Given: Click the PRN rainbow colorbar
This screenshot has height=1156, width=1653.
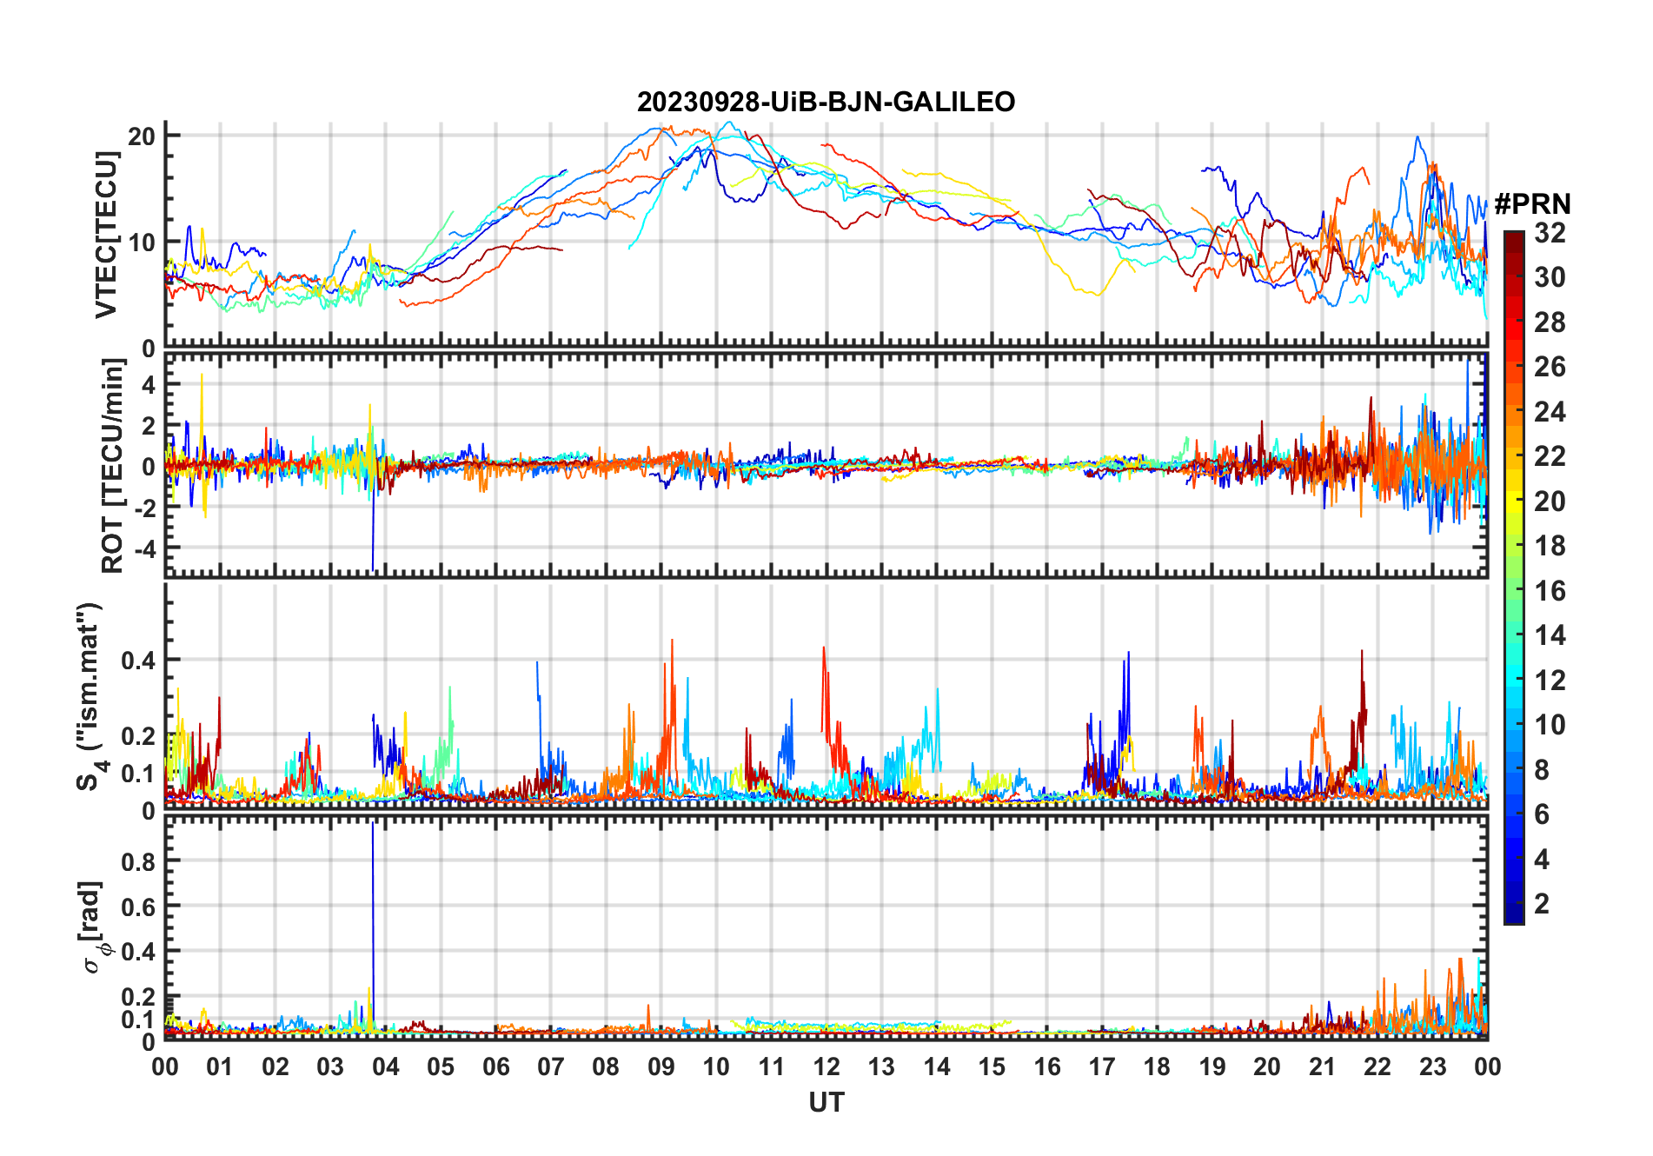Looking at the screenshot, I should tap(1513, 577).
